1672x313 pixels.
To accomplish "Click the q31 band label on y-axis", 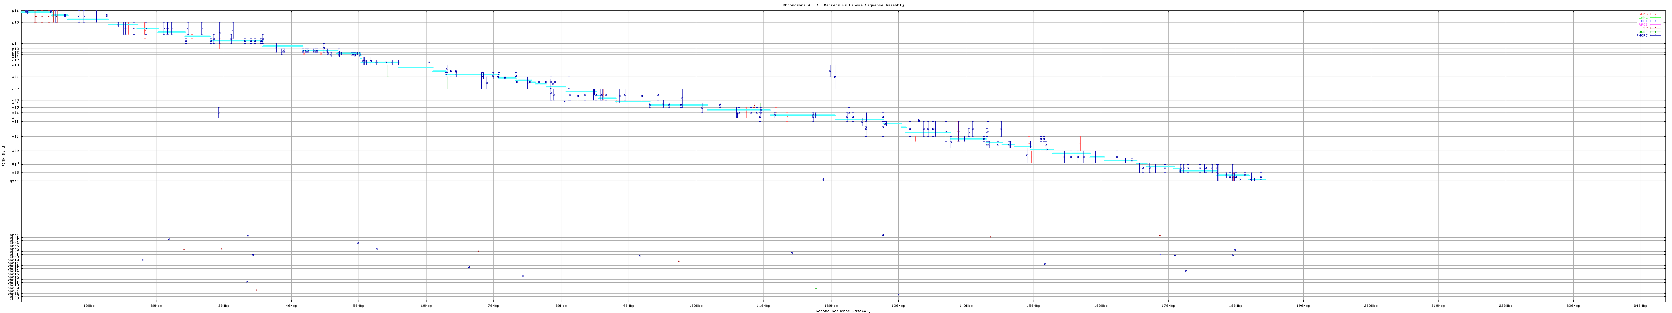I will point(16,137).
